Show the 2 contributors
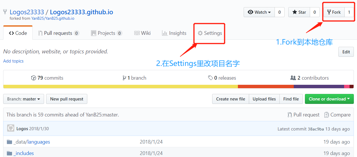This screenshot has width=357, height=157. coord(309,78)
